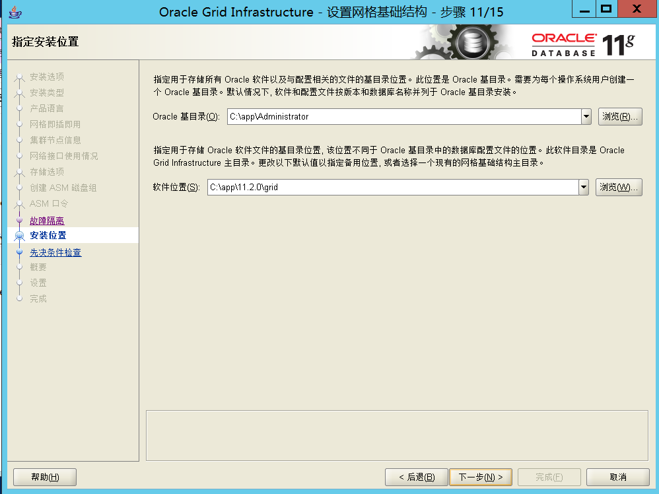Click the 集群节点信息 step label
This screenshot has height=494, width=659.
pyautogui.click(x=55, y=140)
